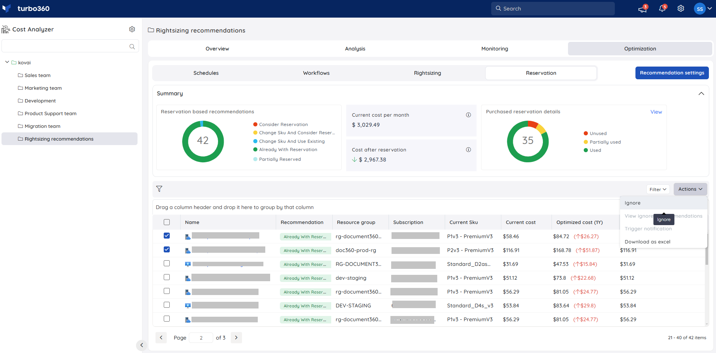
Task: Select Download as excel from Actions menu
Action: pyautogui.click(x=664, y=242)
